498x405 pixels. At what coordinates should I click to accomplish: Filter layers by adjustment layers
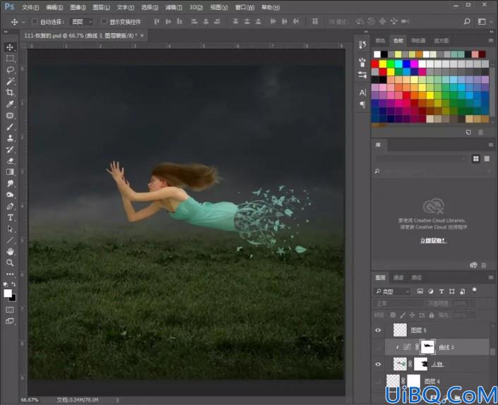click(431, 291)
